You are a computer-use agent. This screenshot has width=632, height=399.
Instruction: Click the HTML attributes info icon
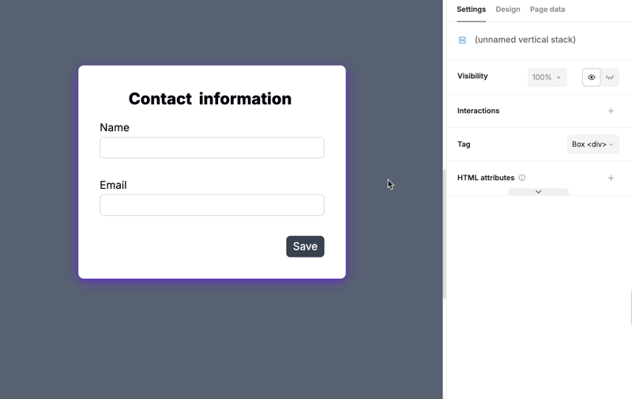tap(522, 178)
